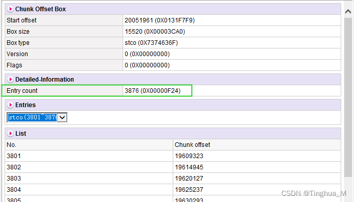Select chunk offset 19630293
The image size is (354, 202).
pos(189,200)
